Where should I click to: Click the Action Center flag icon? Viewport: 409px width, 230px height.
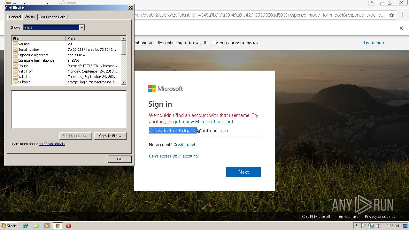point(363,226)
